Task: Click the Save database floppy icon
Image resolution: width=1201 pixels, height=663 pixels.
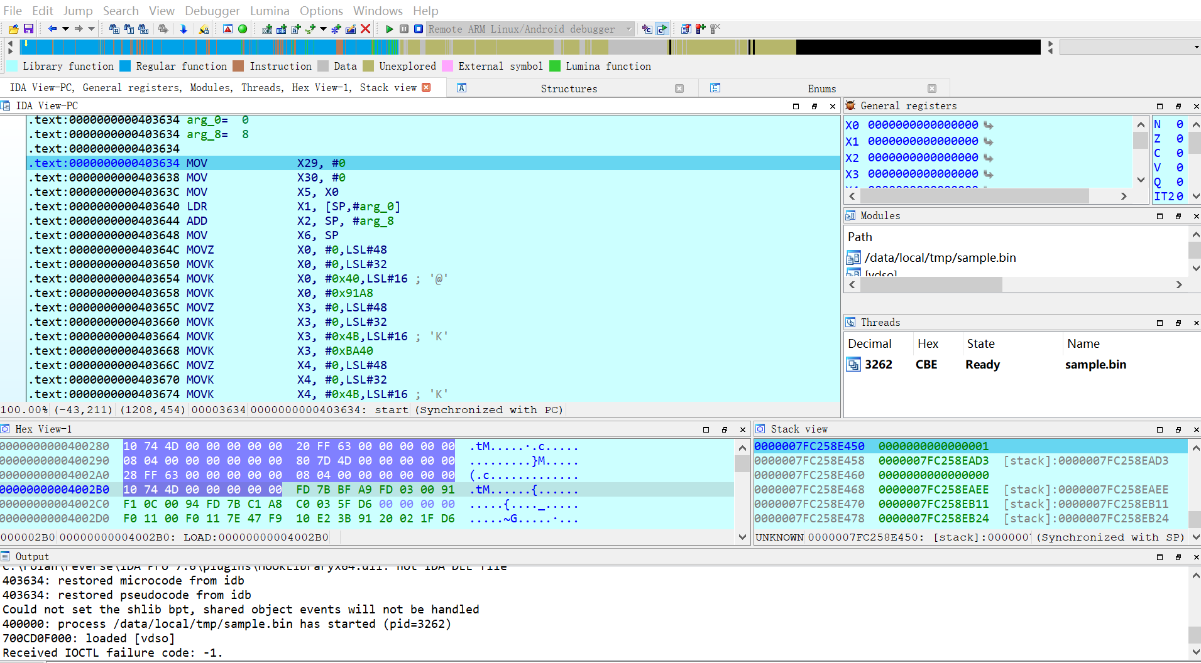Action: (28, 29)
